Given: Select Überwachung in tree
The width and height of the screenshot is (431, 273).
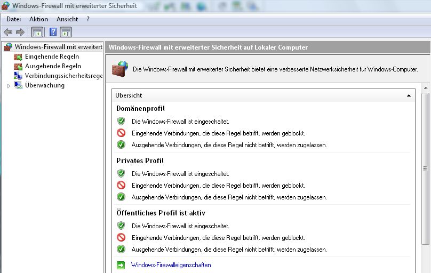Looking at the screenshot, I should coord(45,85).
